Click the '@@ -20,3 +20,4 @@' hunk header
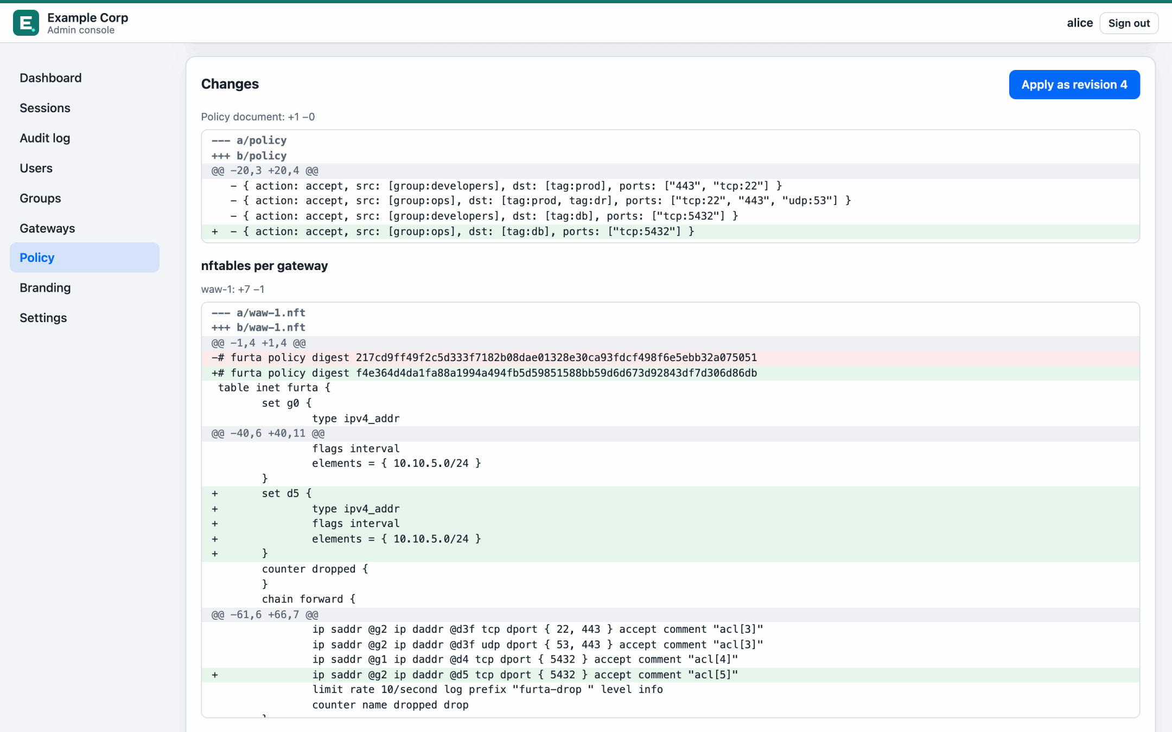This screenshot has height=732, width=1172. point(670,171)
